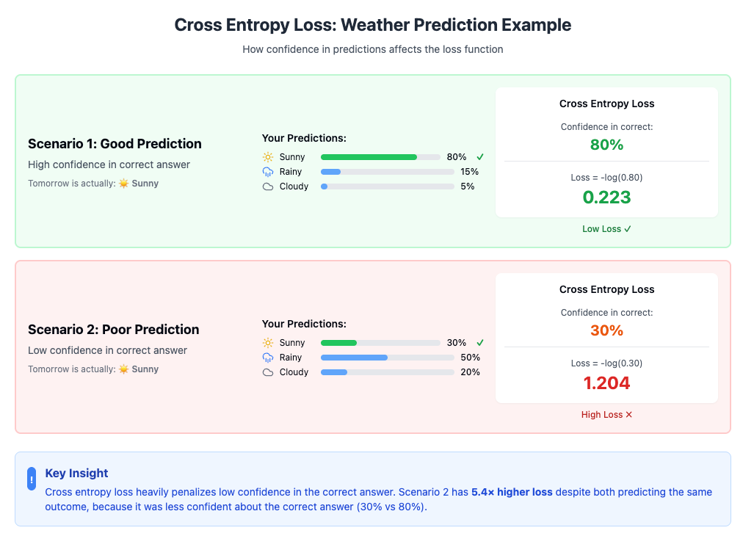Click the green checkmark next to 80%
Screen dimensions: 743x547
pyautogui.click(x=480, y=157)
